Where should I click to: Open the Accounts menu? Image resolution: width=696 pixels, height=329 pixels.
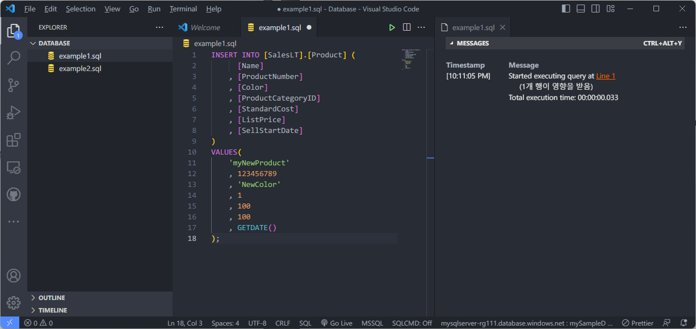[x=14, y=276]
